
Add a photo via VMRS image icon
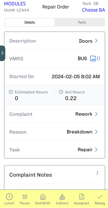pyautogui.click(x=93, y=58)
